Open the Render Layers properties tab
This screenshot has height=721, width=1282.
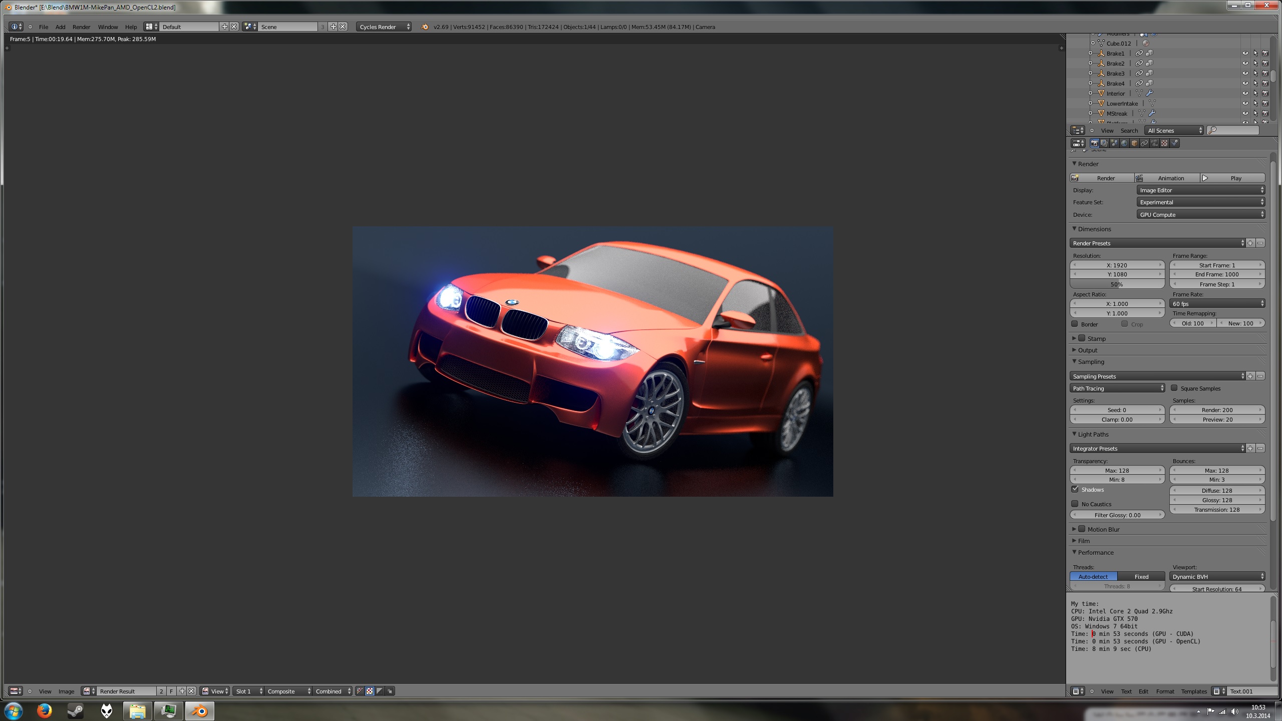[1104, 143]
